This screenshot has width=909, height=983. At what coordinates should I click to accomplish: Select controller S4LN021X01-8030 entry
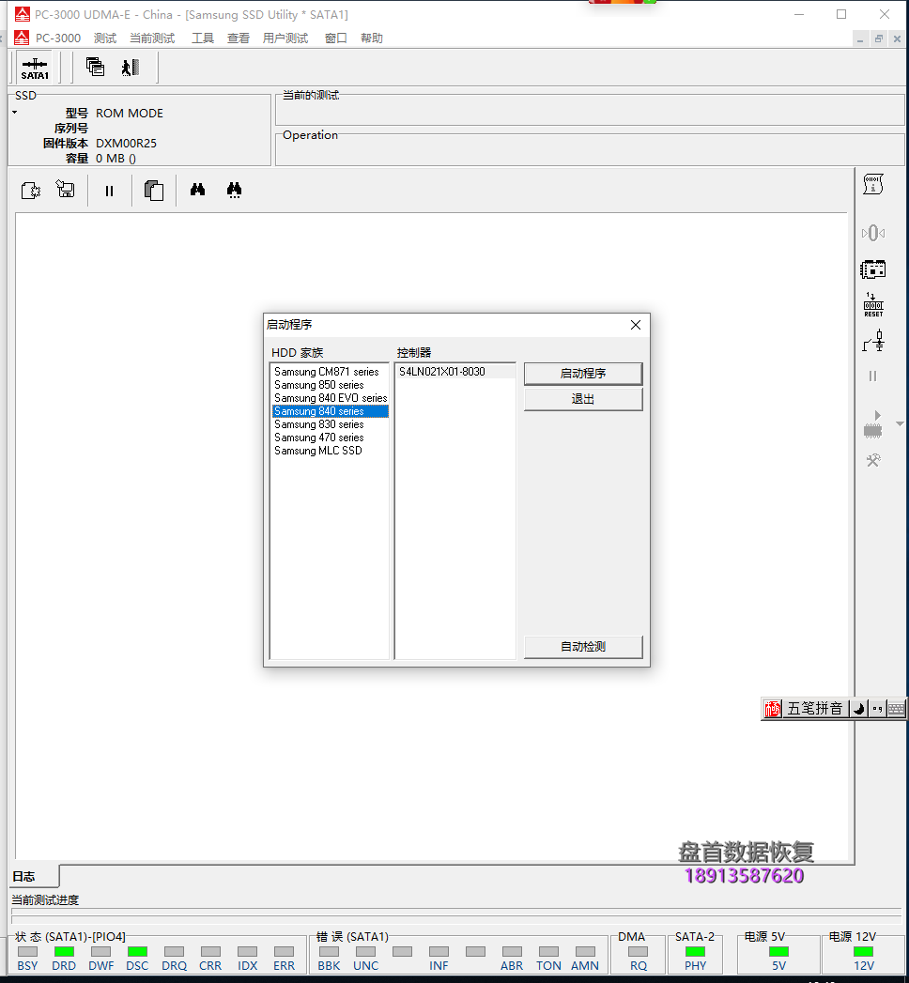pyautogui.click(x=442, y=372)
